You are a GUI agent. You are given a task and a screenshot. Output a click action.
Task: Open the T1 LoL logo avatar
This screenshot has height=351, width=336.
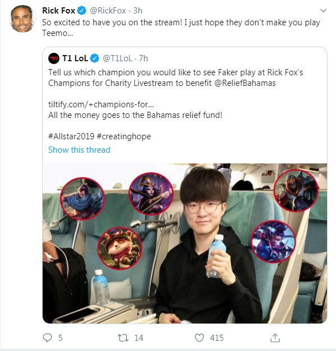point(54,58)
